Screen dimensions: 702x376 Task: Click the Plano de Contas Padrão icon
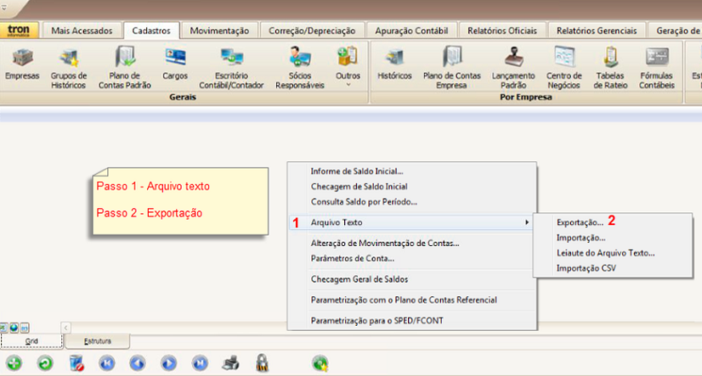124,63
